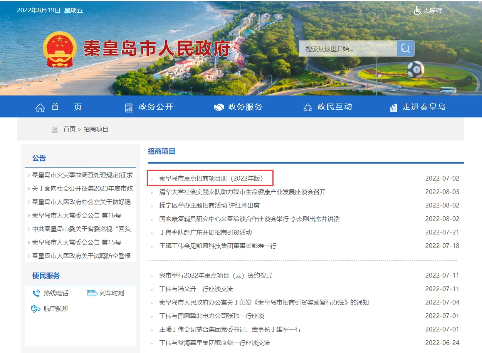
Task: Click the accessibility wheelchair icon
Action: [x=418, y=10]
